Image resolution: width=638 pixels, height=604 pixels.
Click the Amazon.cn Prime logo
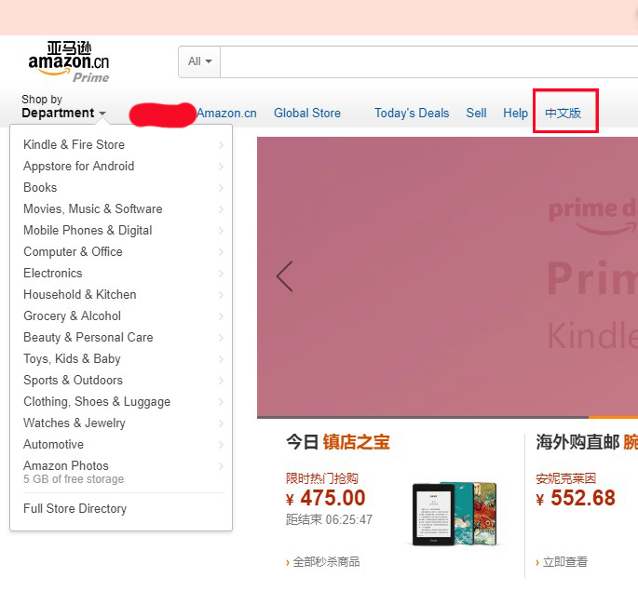(69, 61)
